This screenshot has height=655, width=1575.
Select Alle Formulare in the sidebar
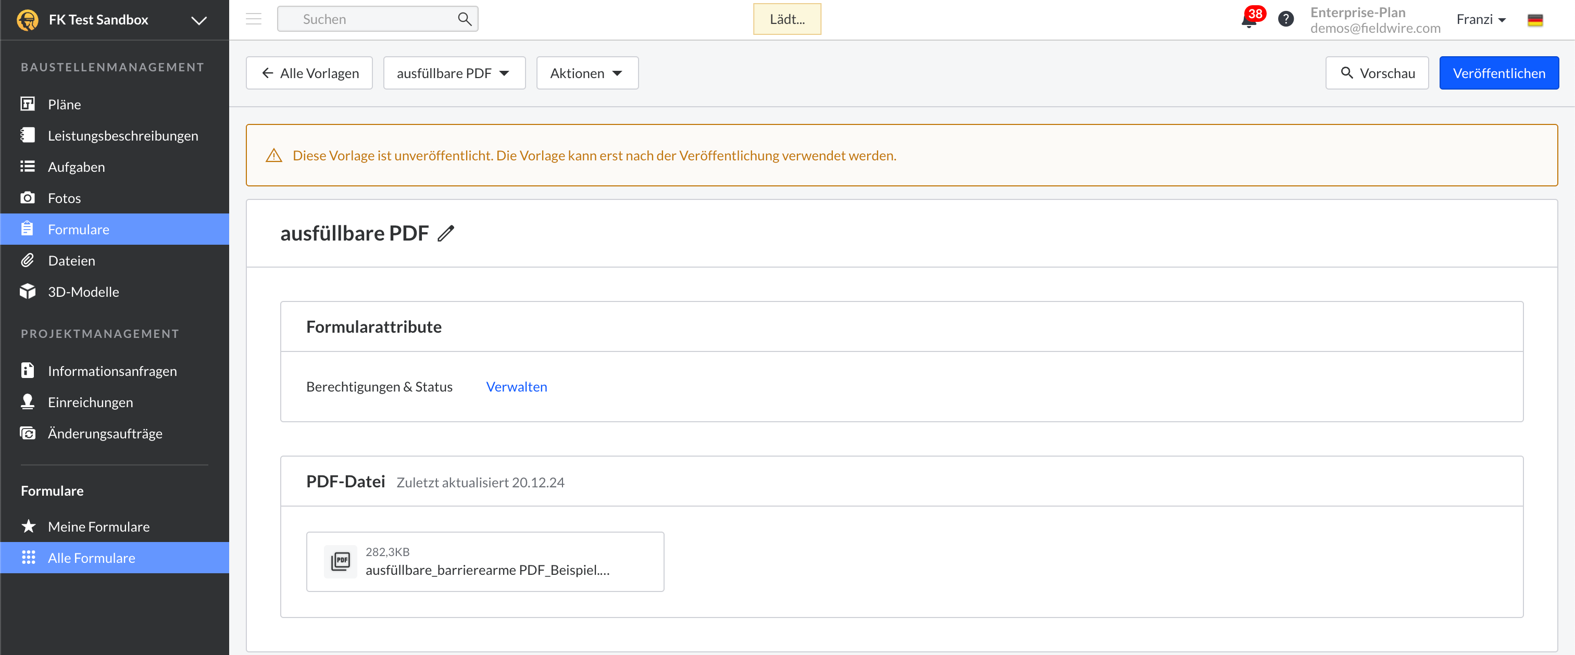(x=115, y=557)
